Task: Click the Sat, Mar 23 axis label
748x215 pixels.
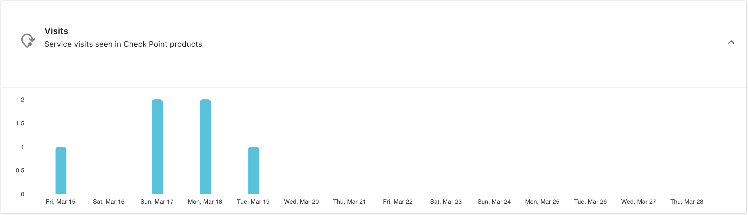Action: [x=446, y=202]
